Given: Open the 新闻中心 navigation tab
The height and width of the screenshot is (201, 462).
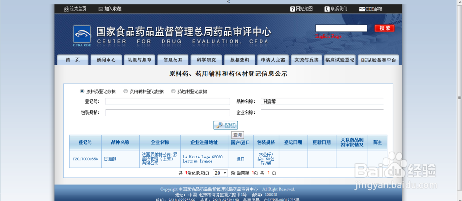Looking at the screenshot, I should (106, 60).
